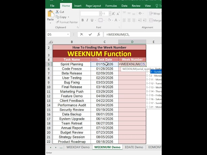Open the font name dropdown

(x=100, y=14)
